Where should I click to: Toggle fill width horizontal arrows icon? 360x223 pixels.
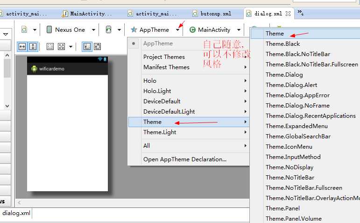(x=22, y=47)
